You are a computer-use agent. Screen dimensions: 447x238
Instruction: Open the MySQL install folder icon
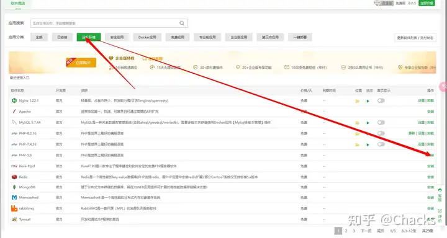(x=357, y=123)
